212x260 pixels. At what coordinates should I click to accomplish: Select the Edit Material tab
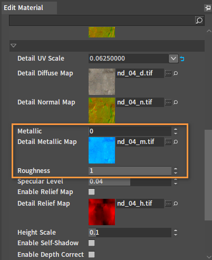point(24,8)
